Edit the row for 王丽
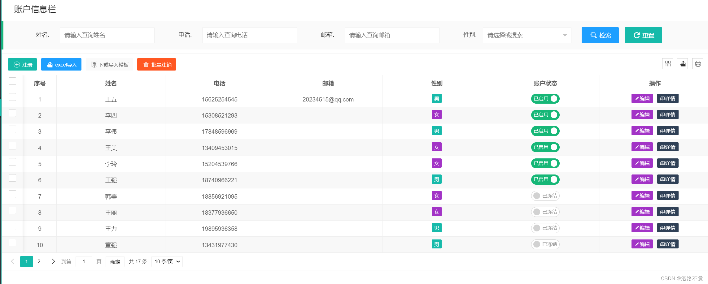Image resolution: width=708 pixels, height=284 pixels. point(642,212)
